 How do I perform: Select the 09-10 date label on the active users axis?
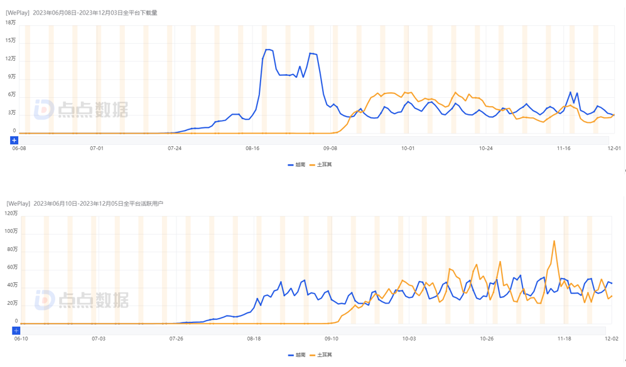[332, 339]
